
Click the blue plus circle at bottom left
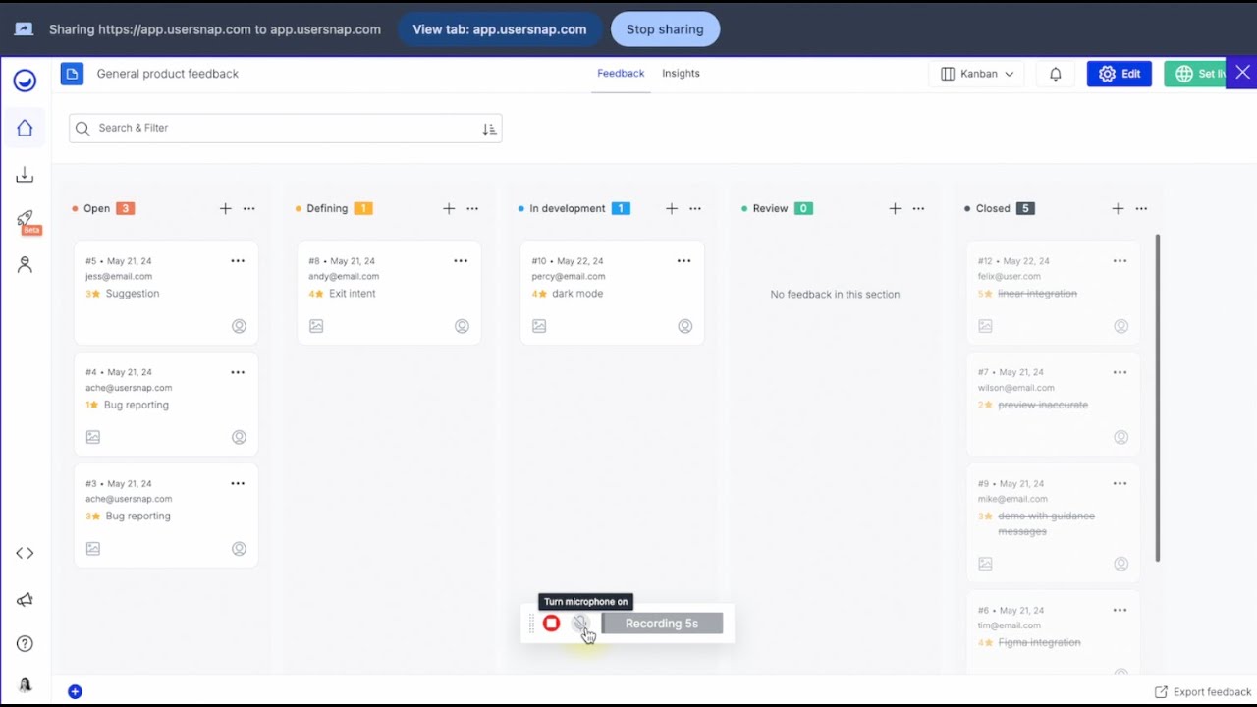[75, 692]
